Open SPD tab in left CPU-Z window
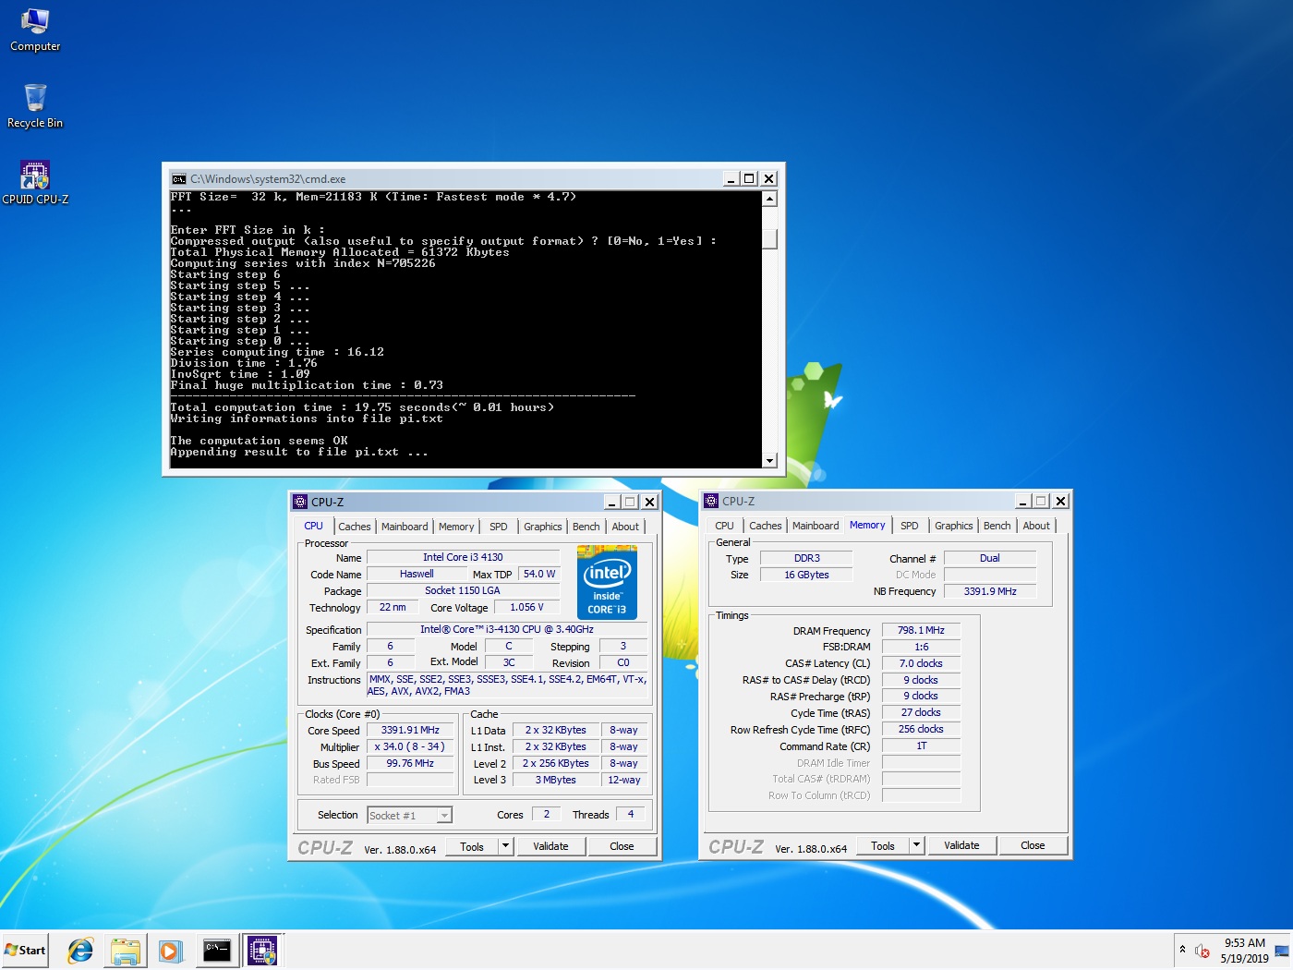Viewport: 1293px width, 970px height. point(499,527)
